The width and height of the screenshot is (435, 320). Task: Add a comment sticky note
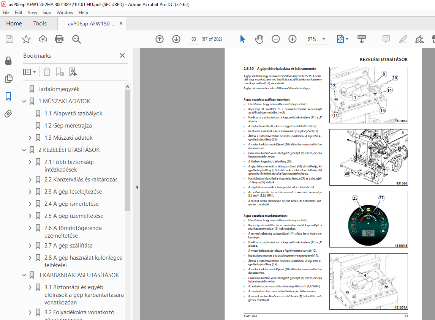pyautogui.click(x=386, y=39)
